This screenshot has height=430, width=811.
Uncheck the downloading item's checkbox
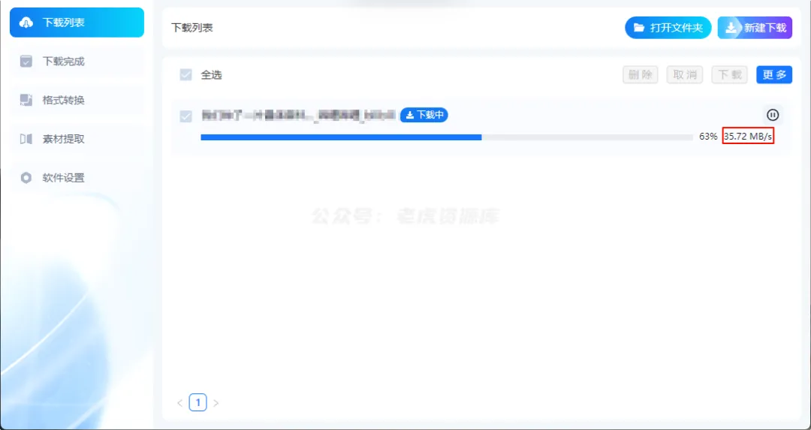tap(185, 116)
